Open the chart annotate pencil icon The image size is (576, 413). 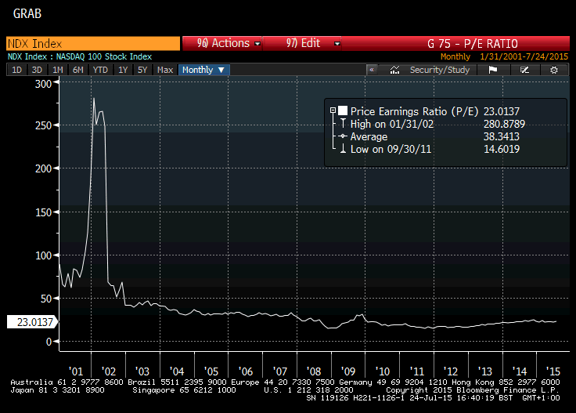coord(524,70)
